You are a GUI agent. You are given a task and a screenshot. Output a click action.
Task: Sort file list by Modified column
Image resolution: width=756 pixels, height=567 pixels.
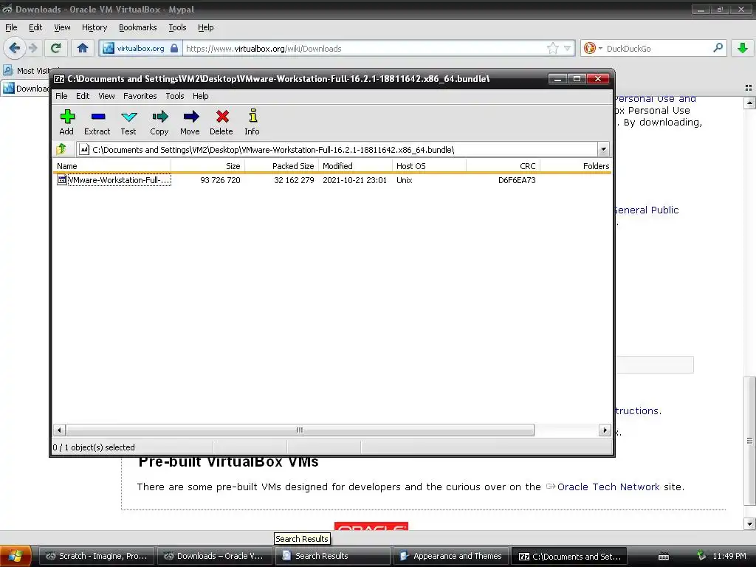pyautogui.click(x=355, y=166)
